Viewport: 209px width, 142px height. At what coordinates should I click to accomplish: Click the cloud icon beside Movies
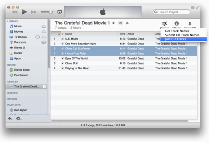(x=44, y=32)
